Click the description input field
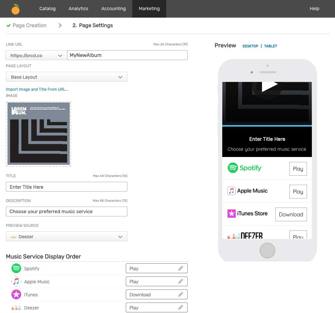Screen dimensions: 335x313 tap(66, 211)
